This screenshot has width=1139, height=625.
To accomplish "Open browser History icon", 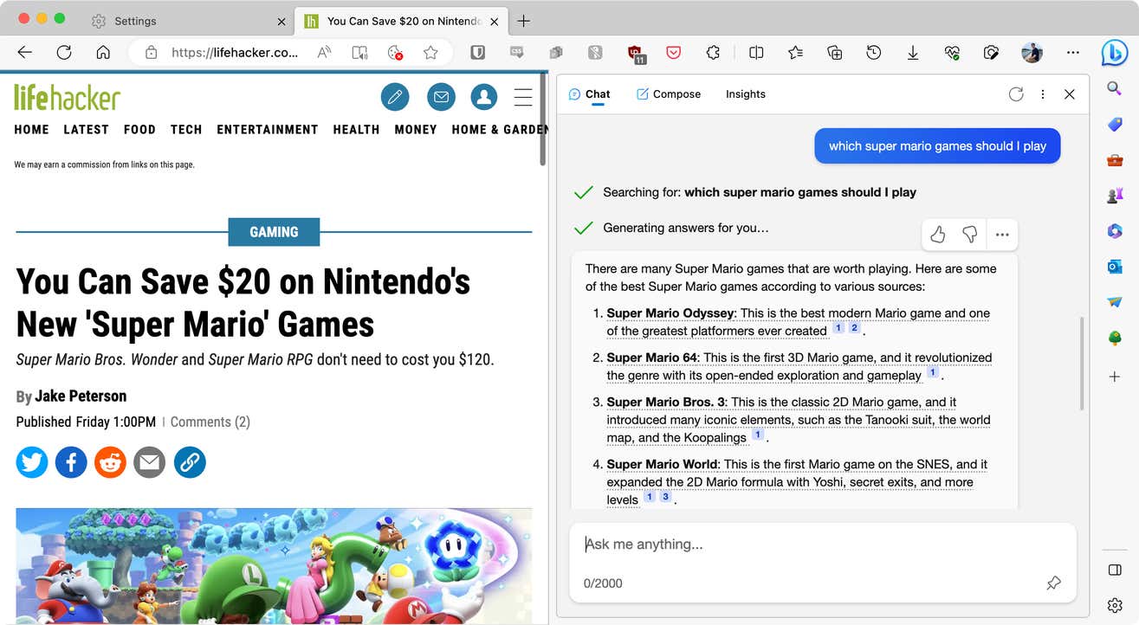I will click(874, 53).
